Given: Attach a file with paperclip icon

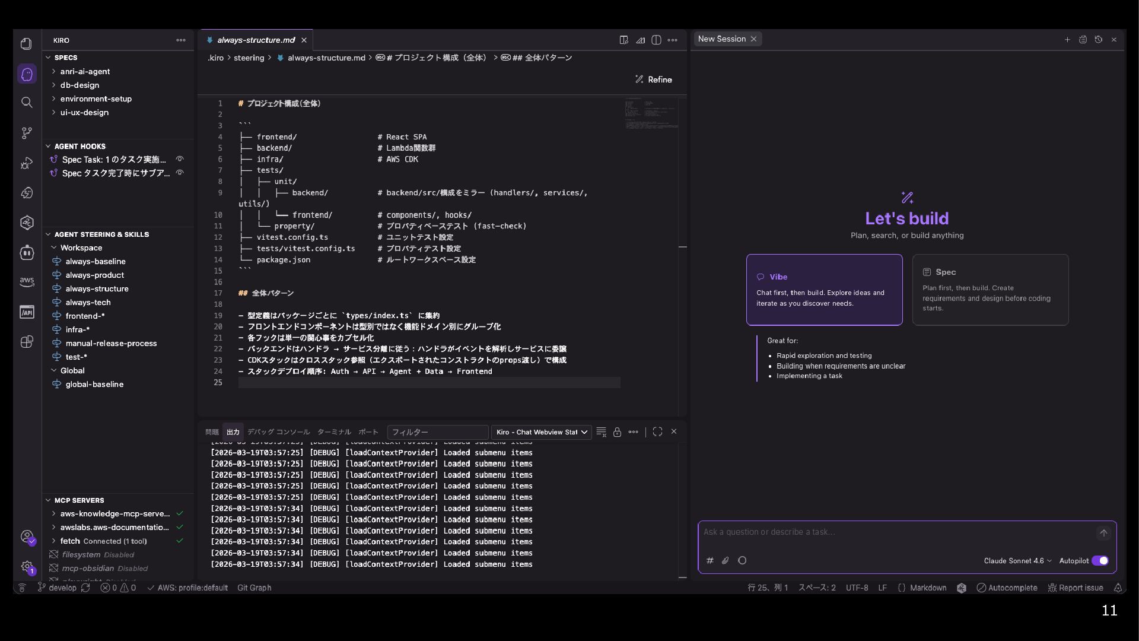Looking at the screenshot, I should tap(726, 560).
